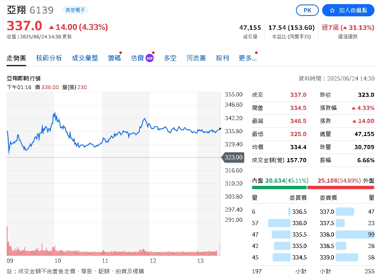The image size is (381, 279).
Task: Switch to the 籌碼 tab
Action: point(114,58)
